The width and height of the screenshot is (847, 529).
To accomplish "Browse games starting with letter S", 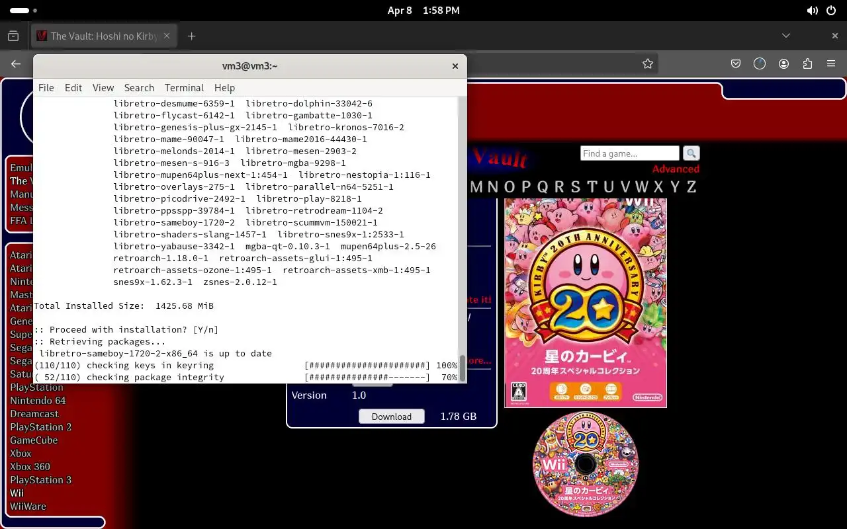I will point(576,186).
